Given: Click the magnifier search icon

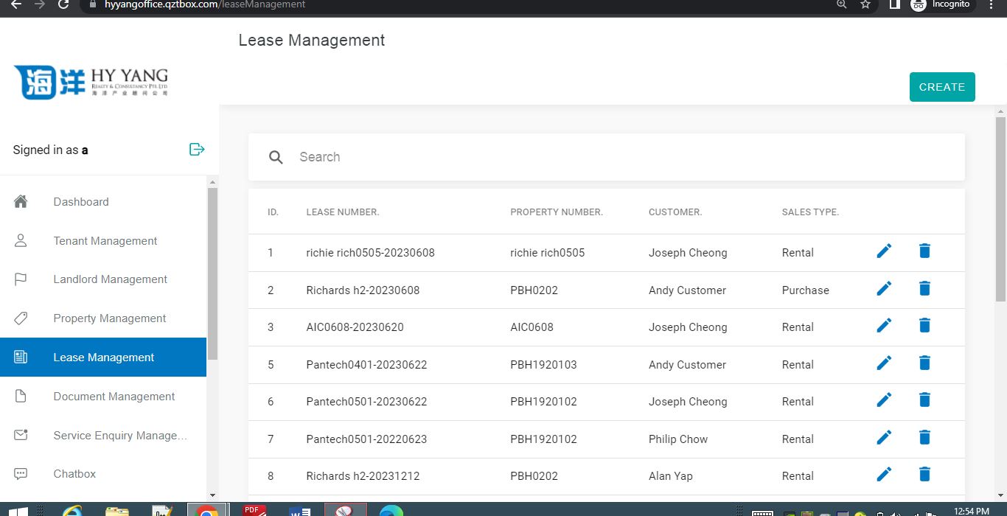Looking at the screenshot, I should tap(276, 157).
